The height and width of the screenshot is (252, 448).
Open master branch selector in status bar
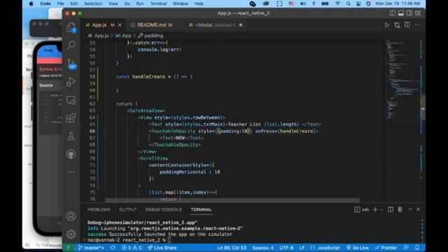tap(91, 247)
